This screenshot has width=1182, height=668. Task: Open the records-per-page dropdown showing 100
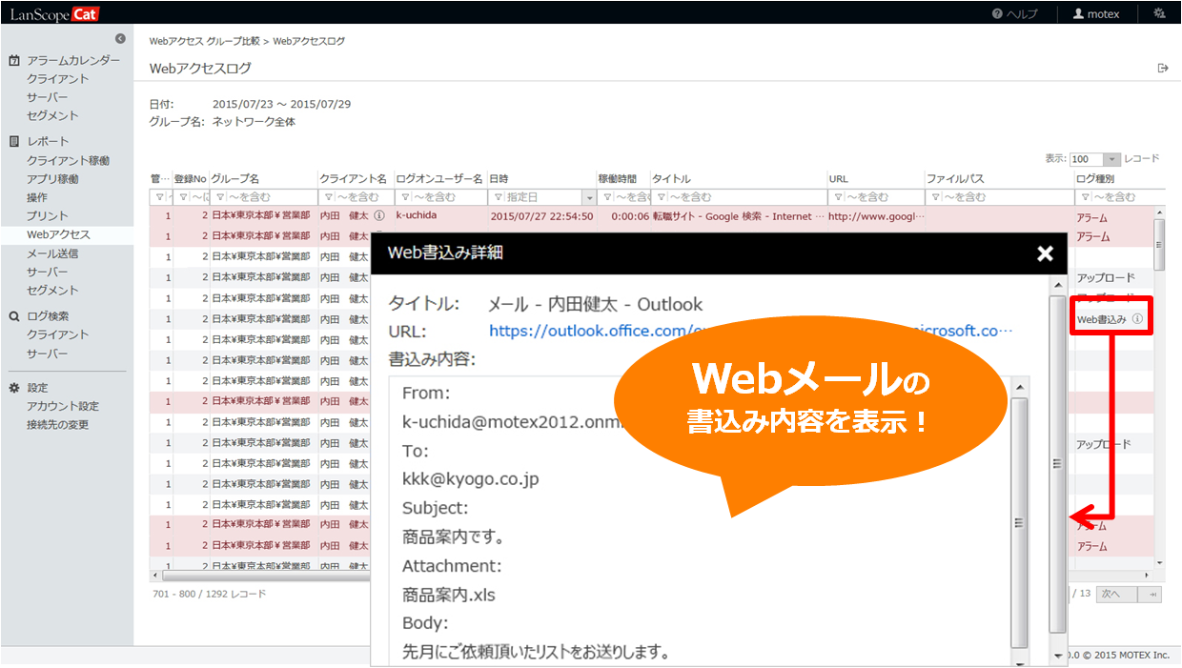click(x=1111, y=160)
